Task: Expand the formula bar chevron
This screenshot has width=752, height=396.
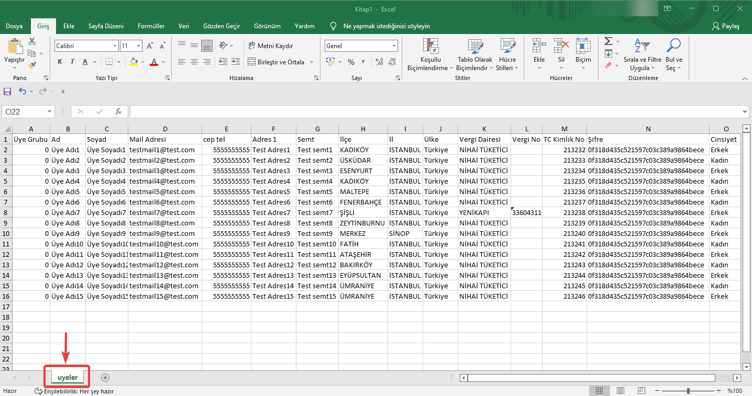Action: [746, 111]
